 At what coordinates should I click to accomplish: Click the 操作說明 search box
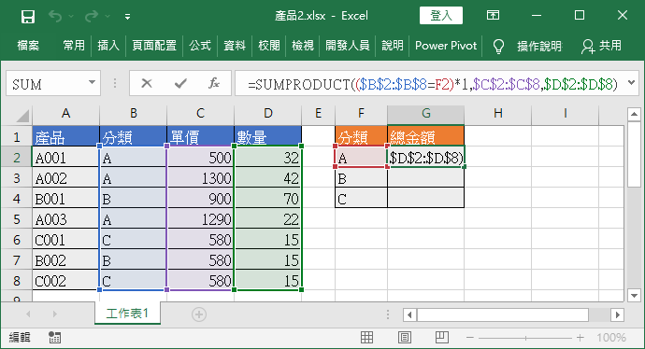tap(539, 46)
